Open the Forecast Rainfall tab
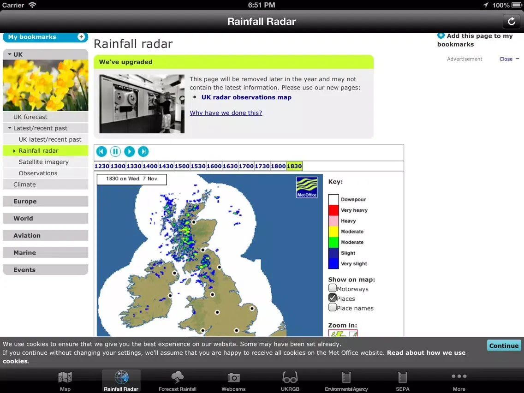 (x=178, y=381)
